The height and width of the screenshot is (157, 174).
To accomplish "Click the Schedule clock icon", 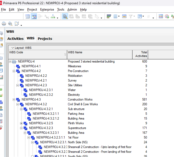I will 167,16.
